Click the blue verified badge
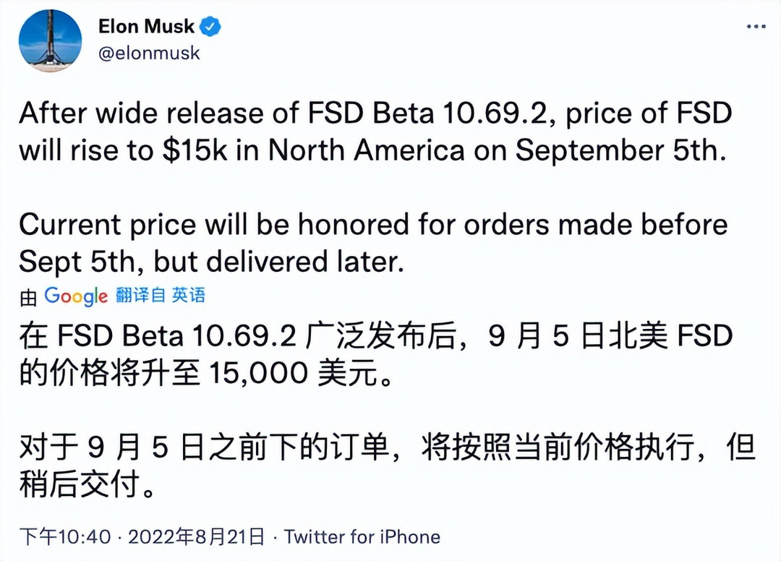781x561 pixels. click(210, 26)
